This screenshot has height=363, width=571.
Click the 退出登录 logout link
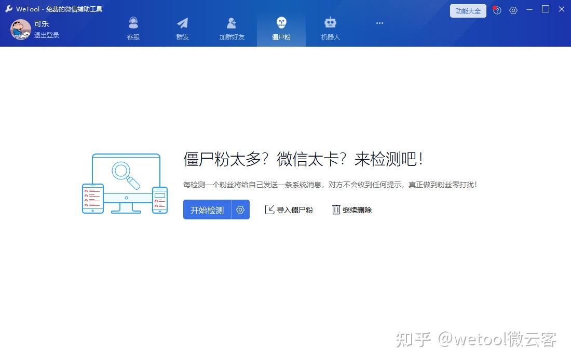[47, 36]
